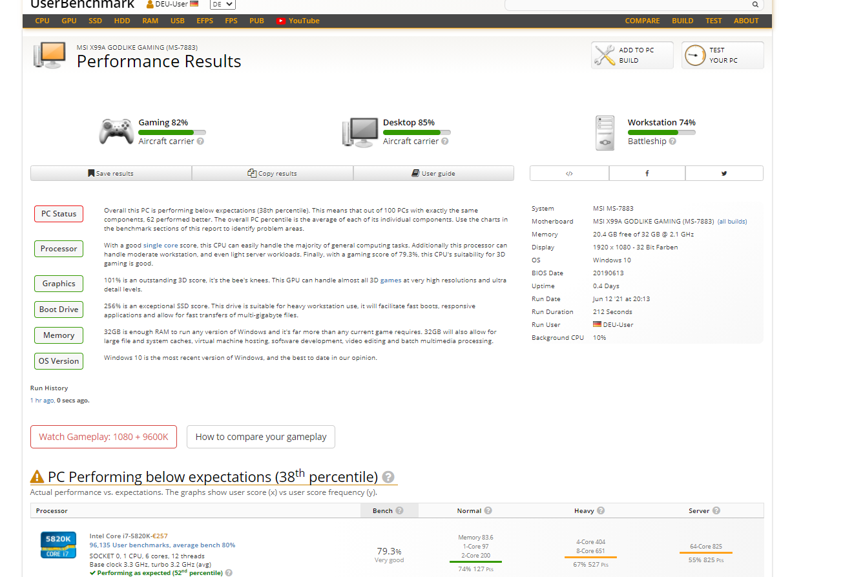Open the USB menu item
Screen dimensions: 843x577
click(x=178, y=21)
